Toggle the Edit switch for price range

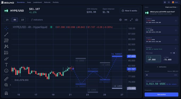(175, 53)
